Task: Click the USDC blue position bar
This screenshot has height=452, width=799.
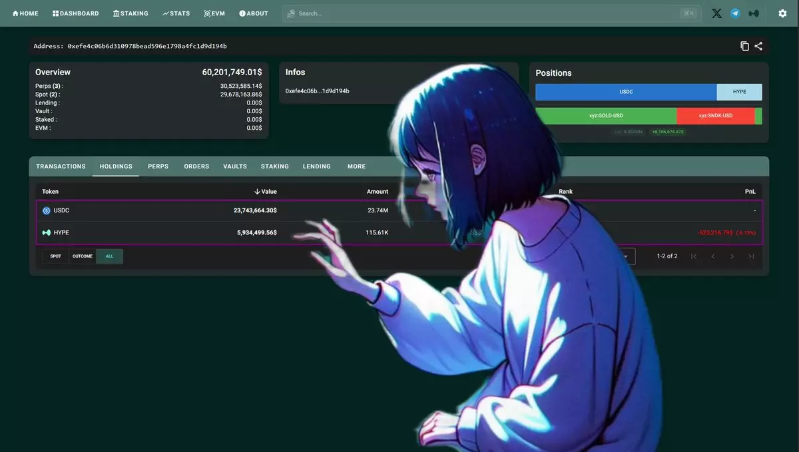Action: (626, 92)
